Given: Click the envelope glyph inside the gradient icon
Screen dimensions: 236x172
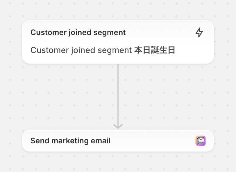Looking at the screenshot, I should (x=201, y=141).
